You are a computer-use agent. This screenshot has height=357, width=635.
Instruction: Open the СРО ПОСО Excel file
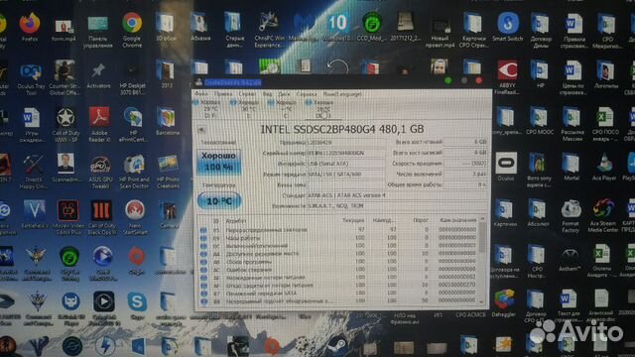click(x=605, y=124)
